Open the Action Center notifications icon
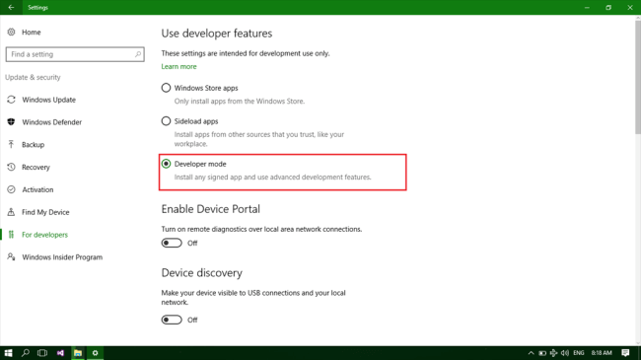 pos(625,353)
